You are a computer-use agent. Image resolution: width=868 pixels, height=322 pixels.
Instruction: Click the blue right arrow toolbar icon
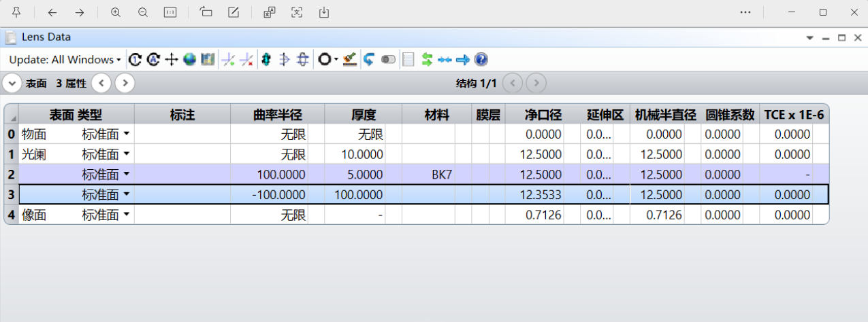coord(463,60)
